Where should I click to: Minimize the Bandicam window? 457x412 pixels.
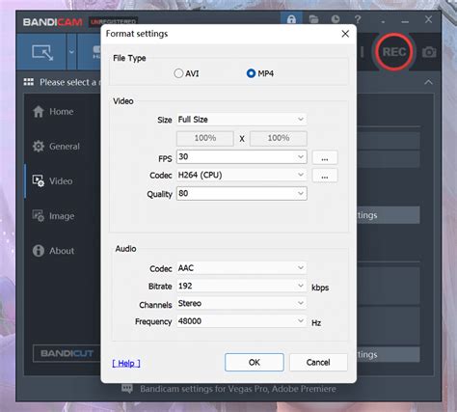click(x=405, y=21)
